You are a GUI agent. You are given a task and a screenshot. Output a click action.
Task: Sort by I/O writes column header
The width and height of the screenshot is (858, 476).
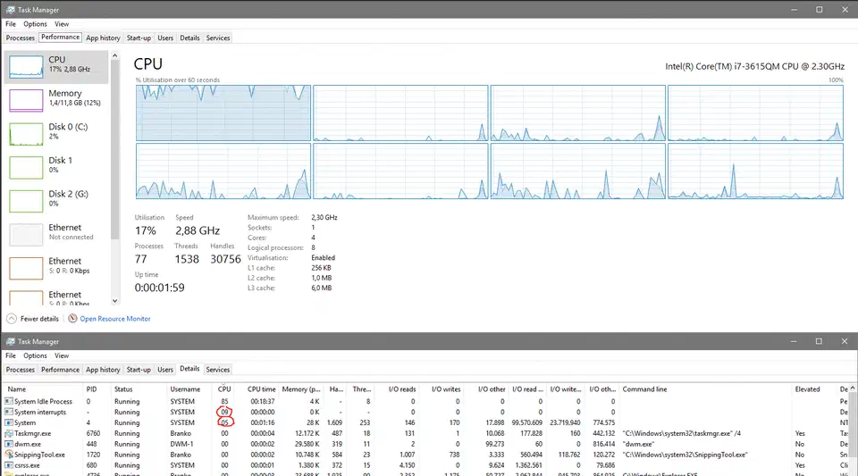[x=446, y=389]
